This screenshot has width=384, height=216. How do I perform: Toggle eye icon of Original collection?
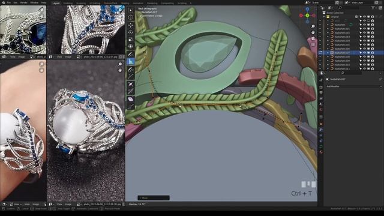[x=364, y=17]
